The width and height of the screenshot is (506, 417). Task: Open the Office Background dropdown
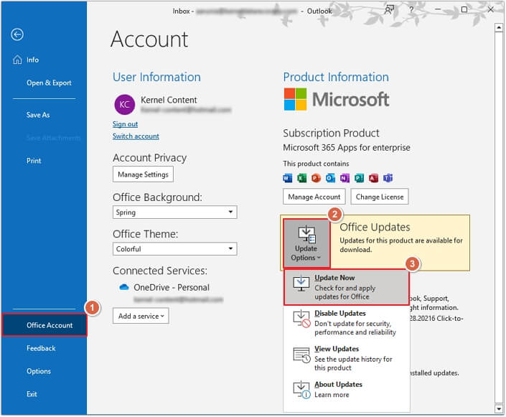coord(175,212)
